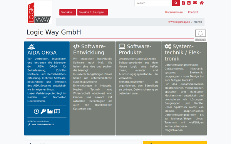The image size is (231, 144).
Task: Open the Software-Produkte heading
Action: [x=135, y=50]
